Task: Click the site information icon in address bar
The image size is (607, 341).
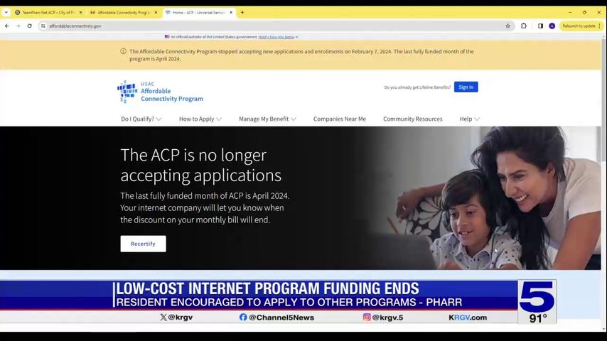Action: point(43,26)
